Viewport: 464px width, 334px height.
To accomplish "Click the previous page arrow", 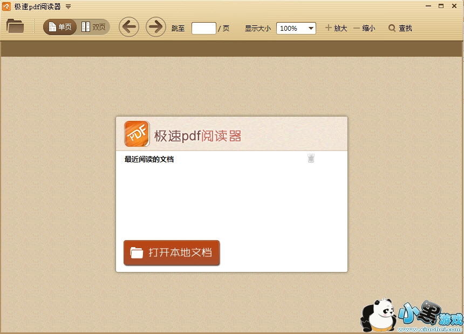I will pyautogui.click(x=128, y=27).
